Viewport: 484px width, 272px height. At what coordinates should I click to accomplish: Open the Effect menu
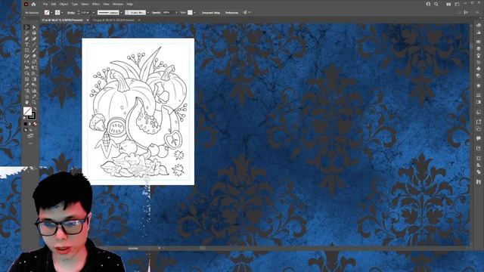[96, 5]
